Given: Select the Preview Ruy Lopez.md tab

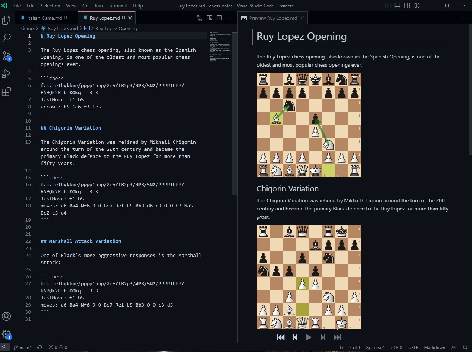Looking at the screenshot, I should (x=273, y=18).
